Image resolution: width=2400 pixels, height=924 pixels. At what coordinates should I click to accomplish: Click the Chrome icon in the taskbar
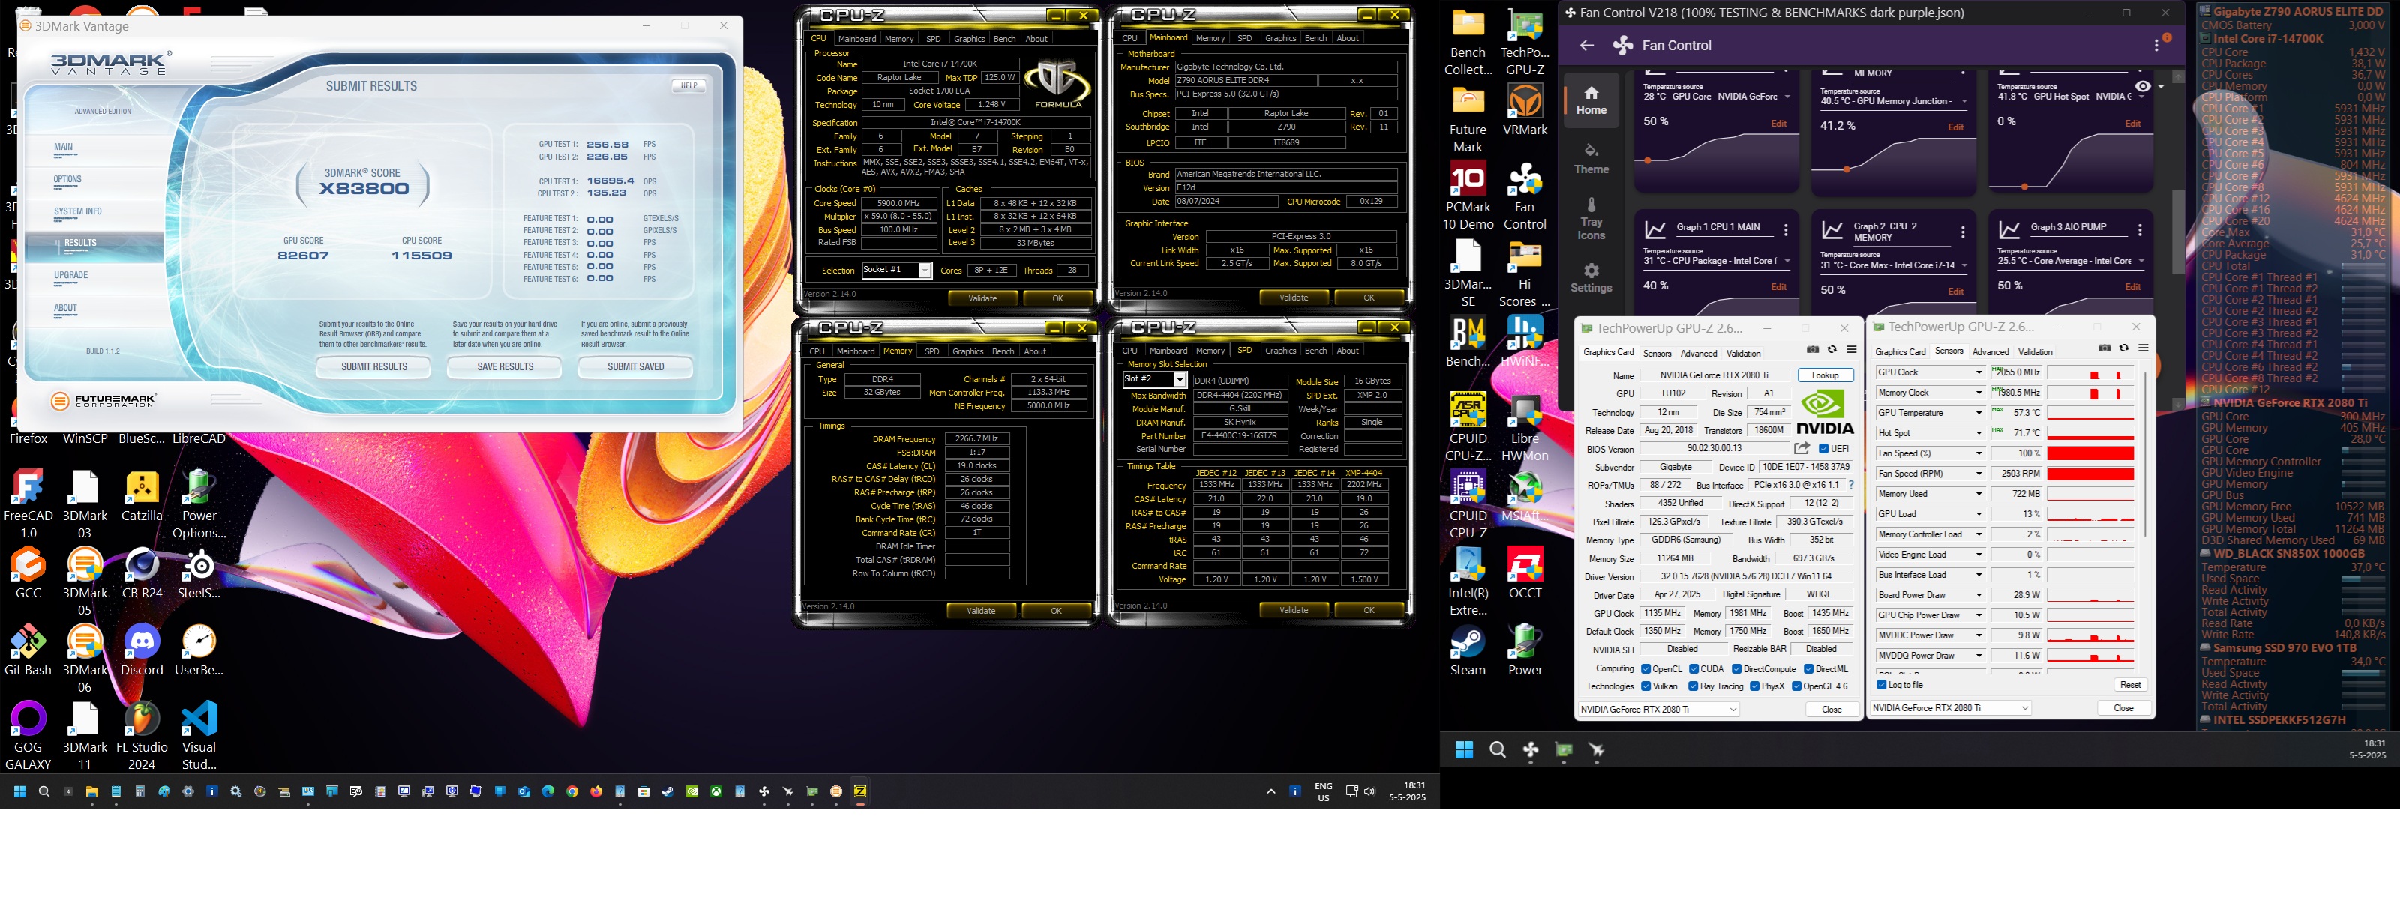coord(572,792)
